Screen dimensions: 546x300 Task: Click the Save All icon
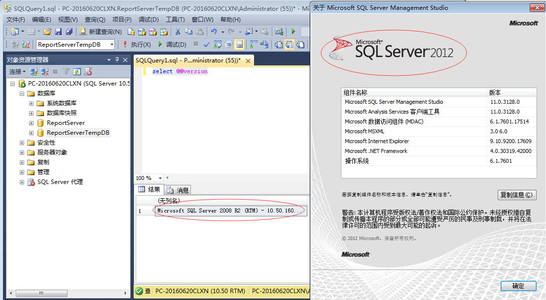click(x=69, y=31)
